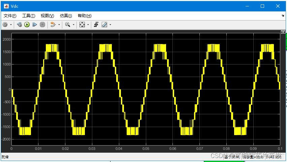Viewport: 287px width, 162px height.
Task: Open the 帮助(H) menu
Action: click(85, 16)
